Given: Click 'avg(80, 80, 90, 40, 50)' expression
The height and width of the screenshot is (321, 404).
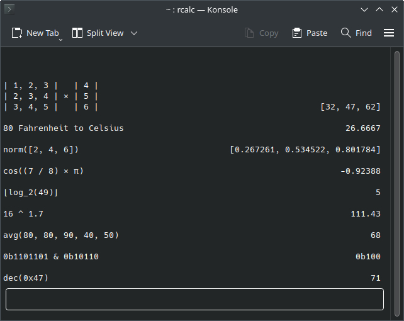Looking at the screenshot, I should pos(61,235).
